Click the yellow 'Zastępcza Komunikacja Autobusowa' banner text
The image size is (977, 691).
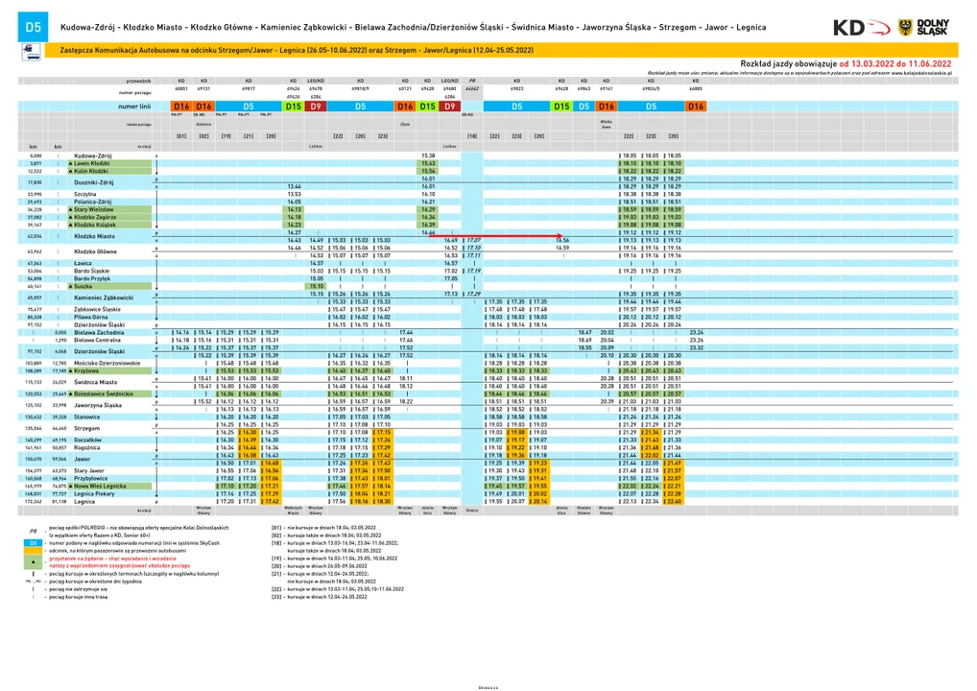pyautogui.click(x=297, y=51)
